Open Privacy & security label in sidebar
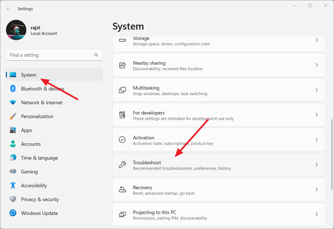 pos(40,199)
